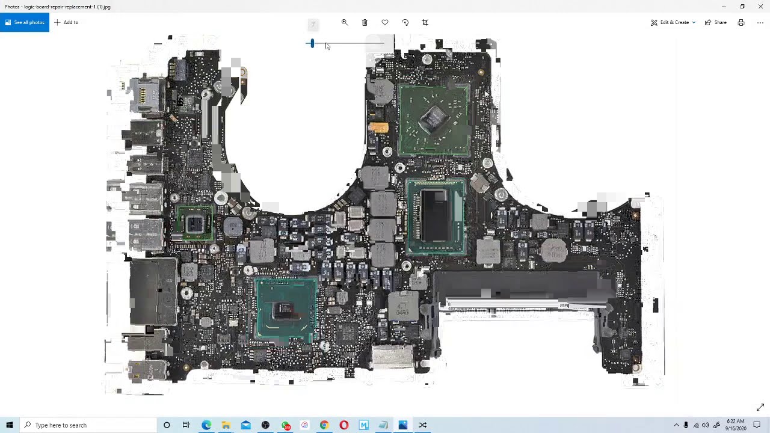Image resolution: width=770 pixels, height=433 pixels.
Task: Print the photo with the printer icon
Action: [741, 22]
